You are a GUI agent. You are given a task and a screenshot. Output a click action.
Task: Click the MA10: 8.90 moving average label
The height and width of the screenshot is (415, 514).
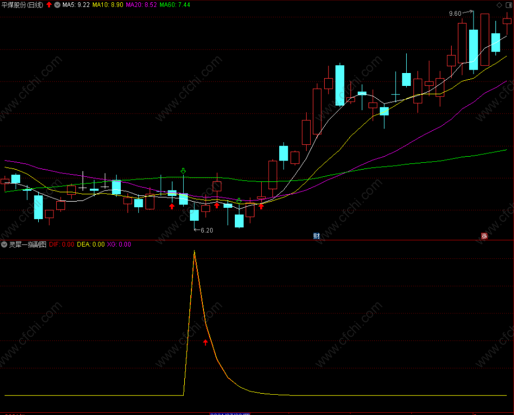pyautogui.click(x=108, y=4)
